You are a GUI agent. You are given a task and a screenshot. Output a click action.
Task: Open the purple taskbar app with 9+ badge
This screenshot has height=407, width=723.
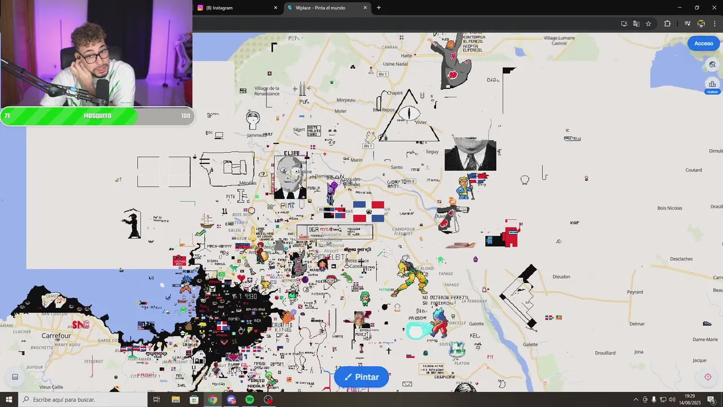coord(231,400)
